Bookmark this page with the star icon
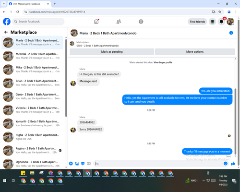 (220, 12)
